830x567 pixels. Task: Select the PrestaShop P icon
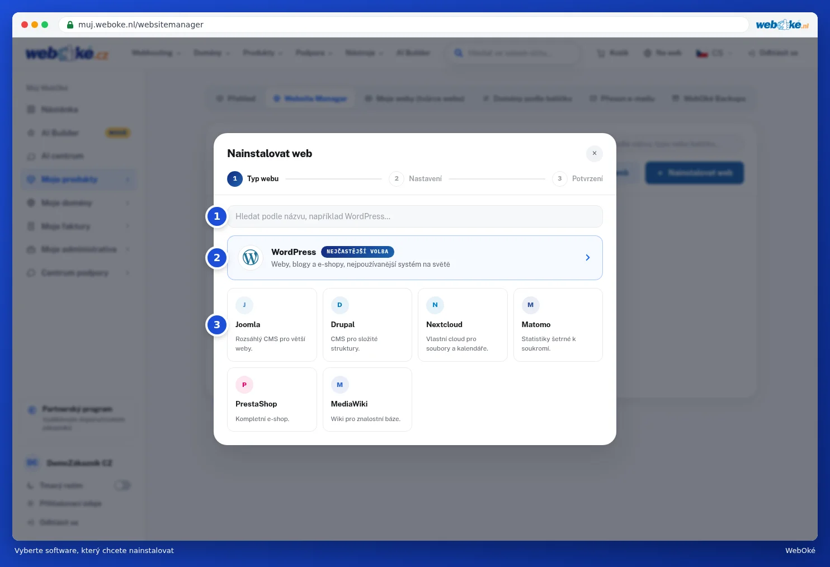pyautogui.click(x=244, y=385)
